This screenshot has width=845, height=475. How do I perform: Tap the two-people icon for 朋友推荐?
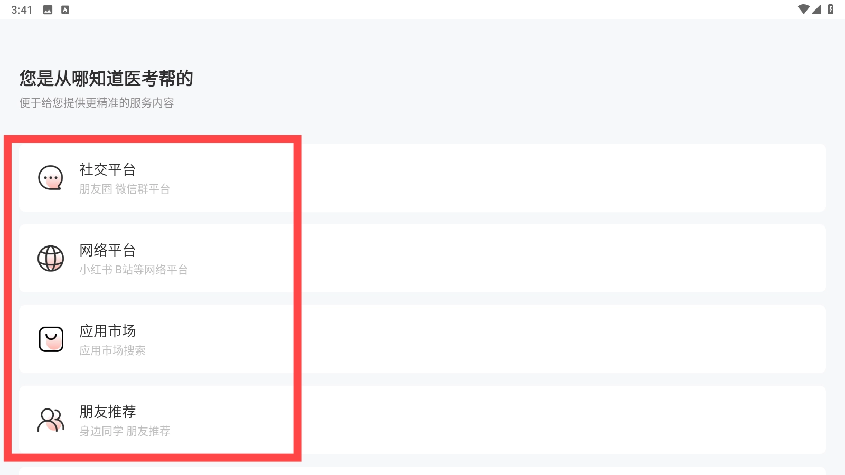click(51, 420)
